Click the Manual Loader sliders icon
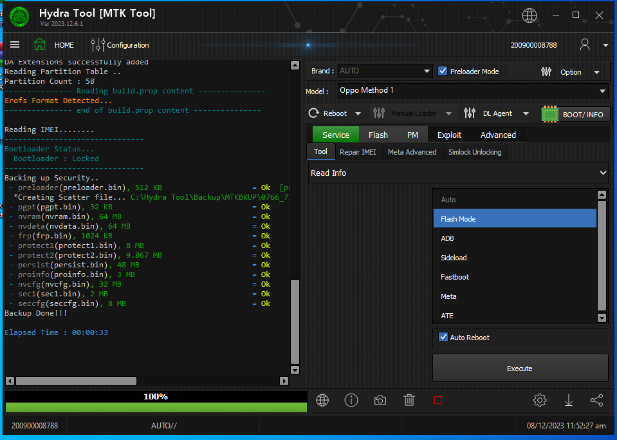The width and height of the screenshot is (617, 440). pos(379,113)
